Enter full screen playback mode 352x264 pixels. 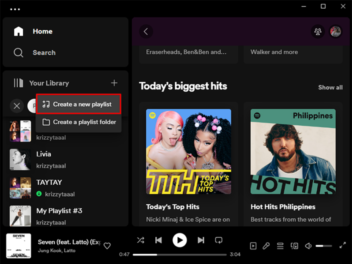point(342,246)
